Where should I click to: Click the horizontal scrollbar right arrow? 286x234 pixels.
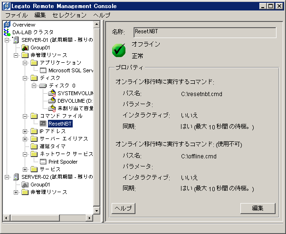click(x=89, y=218)
